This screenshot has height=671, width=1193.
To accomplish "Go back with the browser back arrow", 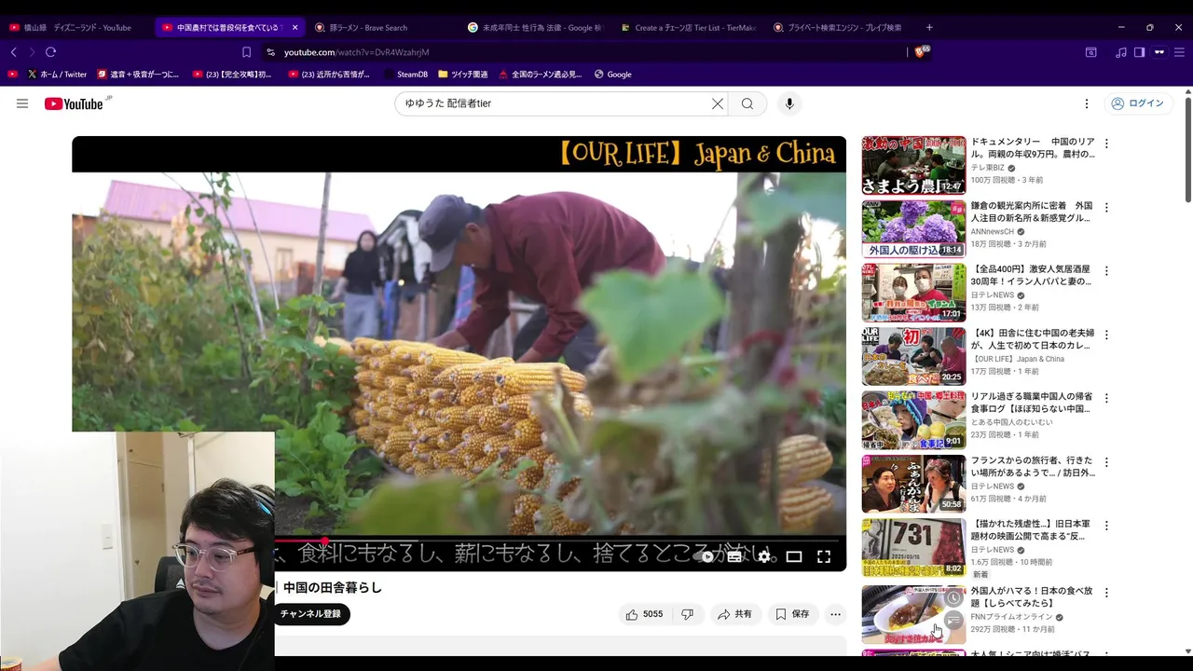I will (13, 52).
